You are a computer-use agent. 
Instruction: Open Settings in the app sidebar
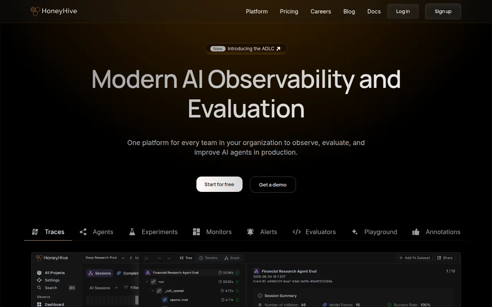48,280
